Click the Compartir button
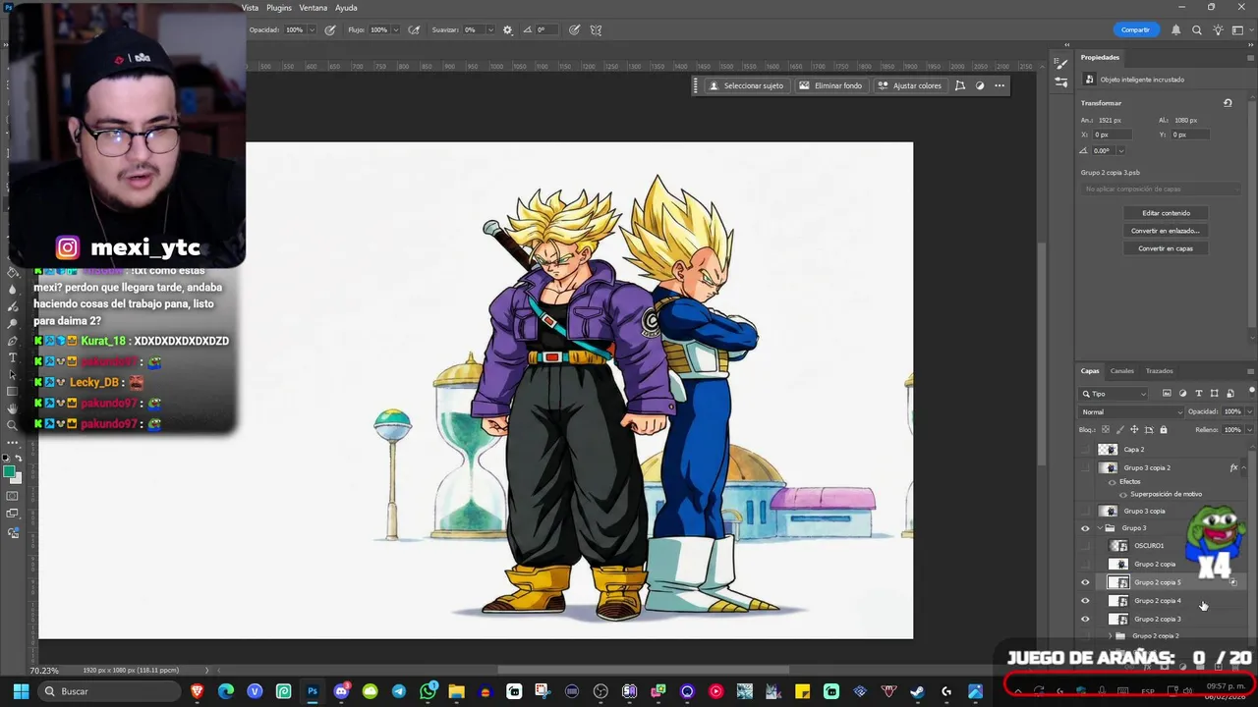Image resolution: width=1258 pixels, height=707 pixels. coord(1135,30)
